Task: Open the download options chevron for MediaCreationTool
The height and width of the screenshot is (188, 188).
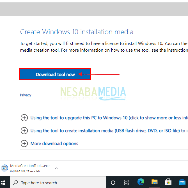Action: click(x=56, y=168)
